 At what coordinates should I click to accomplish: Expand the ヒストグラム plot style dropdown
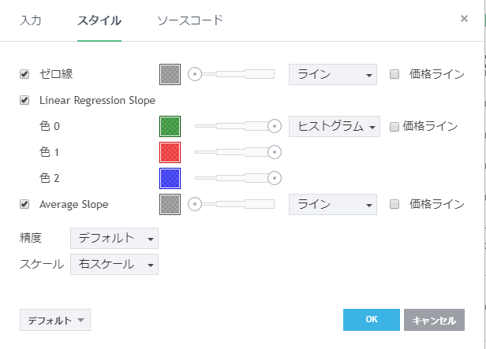[334, 125]
